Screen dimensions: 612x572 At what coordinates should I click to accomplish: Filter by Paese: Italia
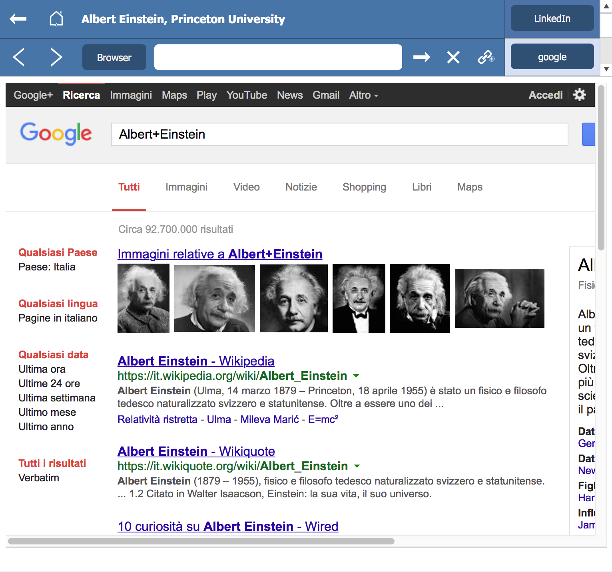pos(47,267)
